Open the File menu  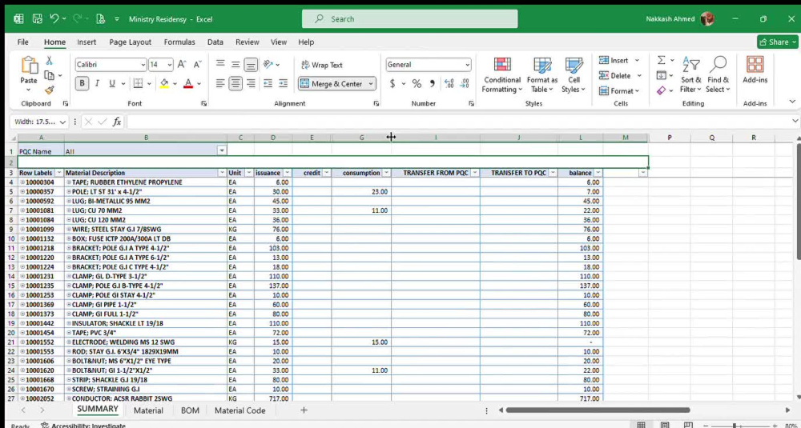[23, 42]
